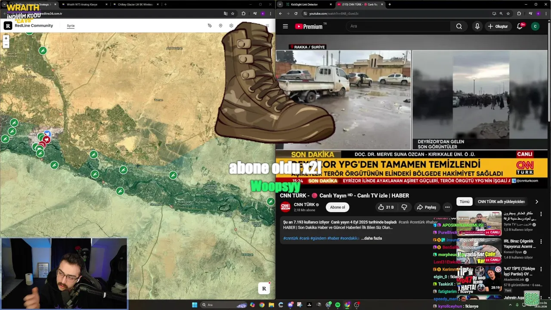
Task: Expand description with ...daha fazla
Action: pyautogui.click(x=371, y=238)
